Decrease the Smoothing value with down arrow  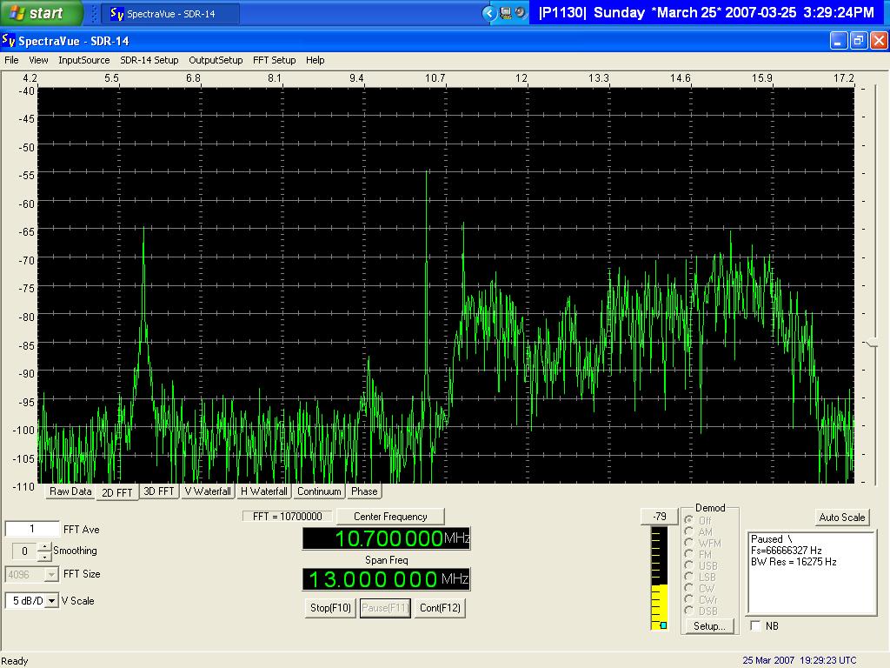44,556
